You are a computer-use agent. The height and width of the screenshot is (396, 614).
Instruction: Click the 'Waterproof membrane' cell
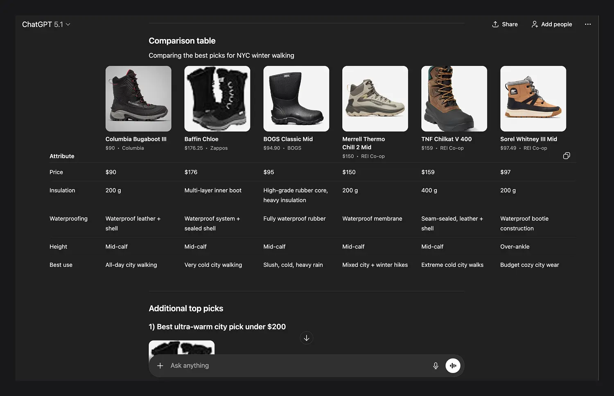[x=372, y=219]
